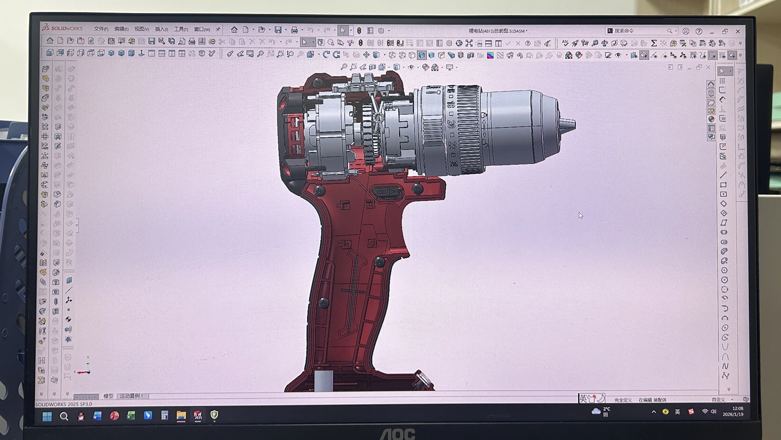Click the Rebuild traffic light icon
781x440 pixels.
point(359,31)
